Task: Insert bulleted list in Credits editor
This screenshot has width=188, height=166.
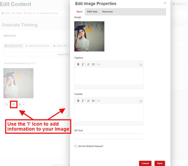Action: tap(93, 101)
